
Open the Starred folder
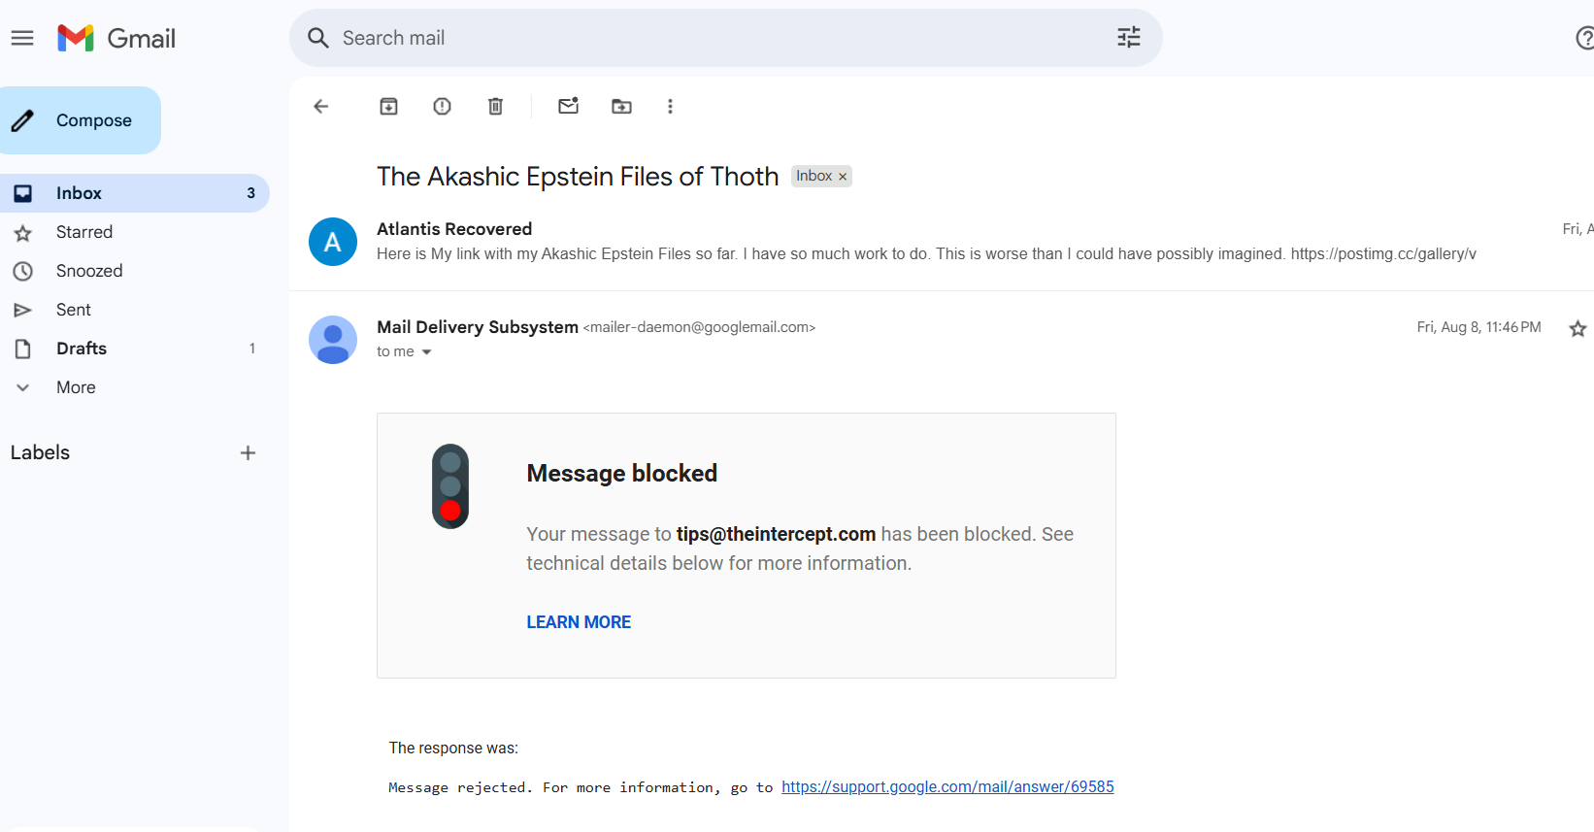(x=134, y=232)
